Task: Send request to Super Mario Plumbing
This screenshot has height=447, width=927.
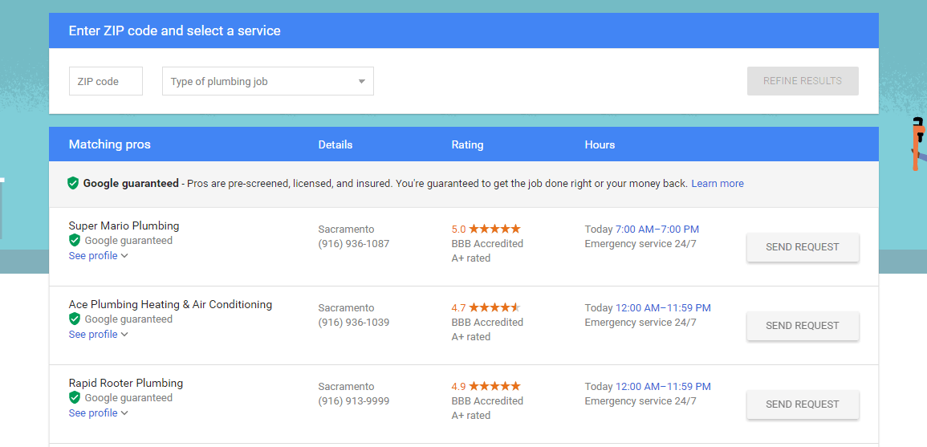Action: (x=803, y=247)
